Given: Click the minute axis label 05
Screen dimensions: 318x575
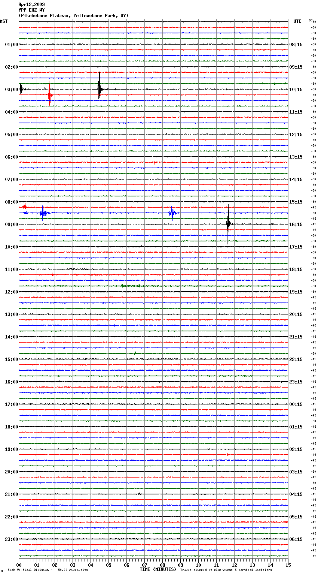Looking at the screenshot, I should [x=108, y=565].
